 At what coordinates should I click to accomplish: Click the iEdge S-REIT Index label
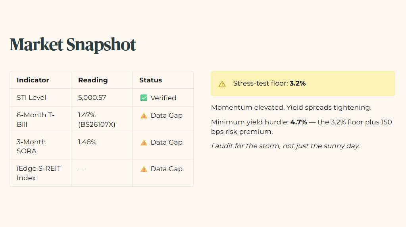pyautogui.click(x=39, y=173)
